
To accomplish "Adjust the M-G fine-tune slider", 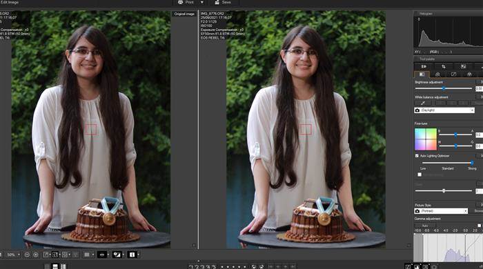I will (x=455, y=146).
